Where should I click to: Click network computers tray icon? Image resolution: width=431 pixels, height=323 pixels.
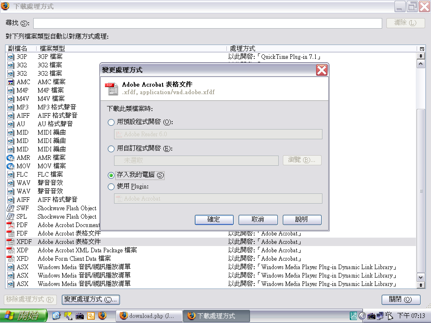(x=380, y=316)
